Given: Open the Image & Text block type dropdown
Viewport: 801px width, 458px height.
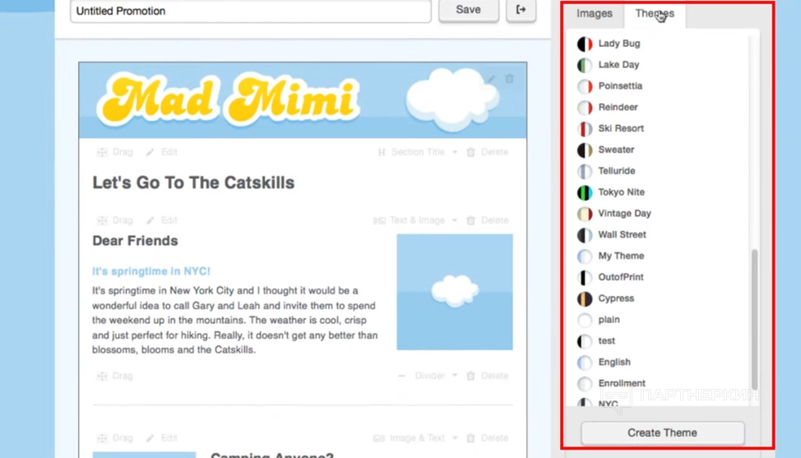Looking at the screenshot, I should point(415,438).
